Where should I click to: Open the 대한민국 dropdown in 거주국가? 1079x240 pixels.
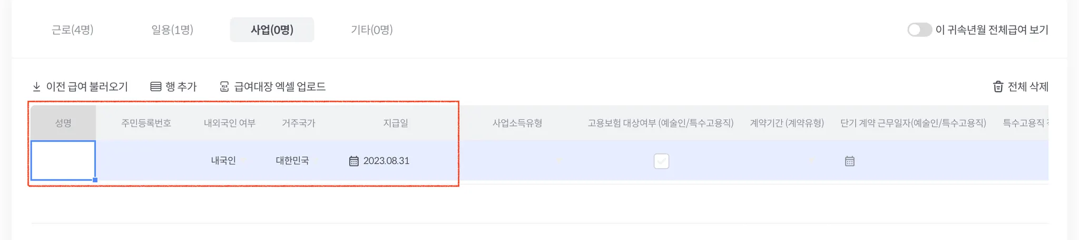click(317, 161)
